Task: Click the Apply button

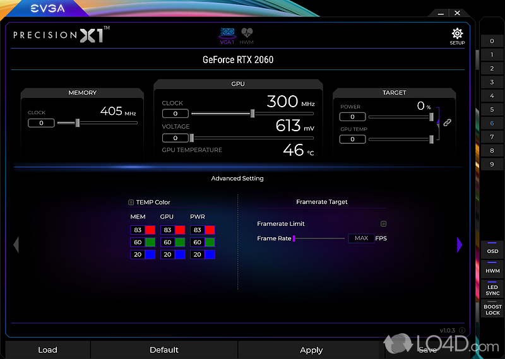Action: tap(311, 350)
